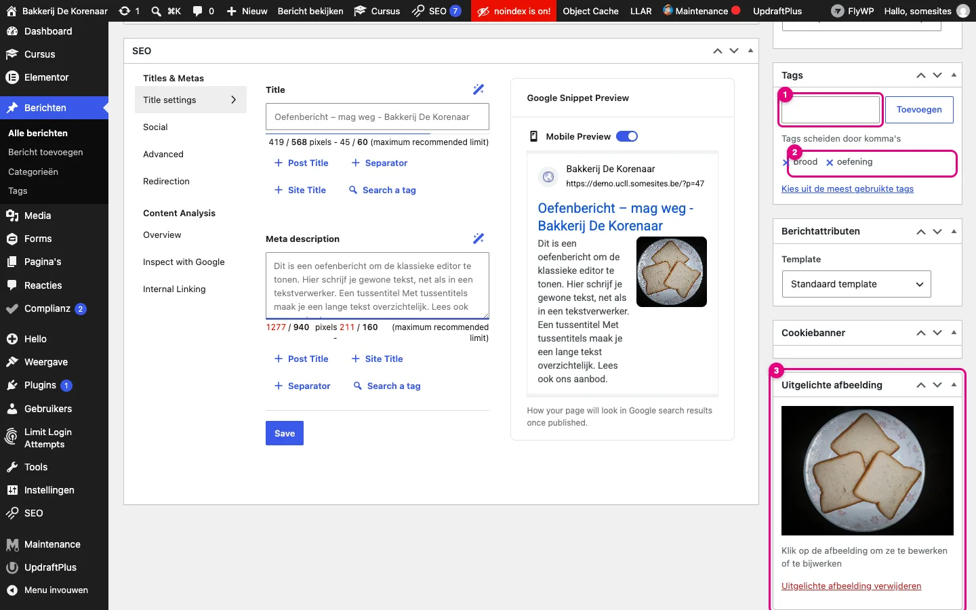Click 'noindex is on!' in admin bar
The height and width of the screenshot is (610, 976).
pos(514,11)
